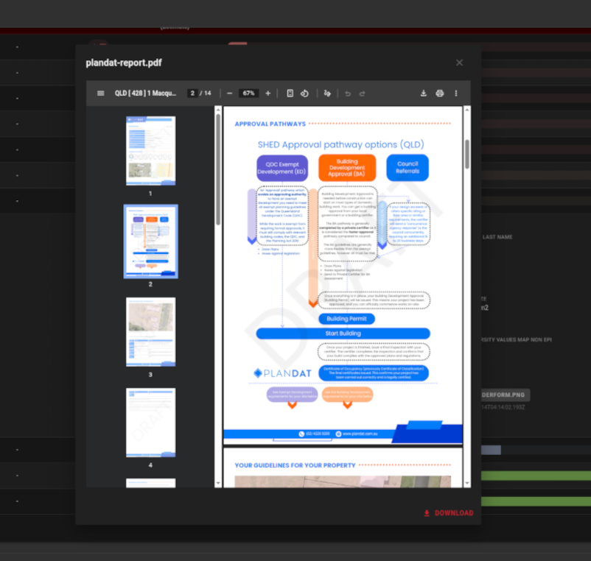Click the Building Development Approval box
This screenshot has width=591, height=561.
click(x=347, y=168)
